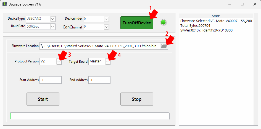Screen dimensions: 261x129
Task: Click the Start Address input field
Action: [51, 80]
